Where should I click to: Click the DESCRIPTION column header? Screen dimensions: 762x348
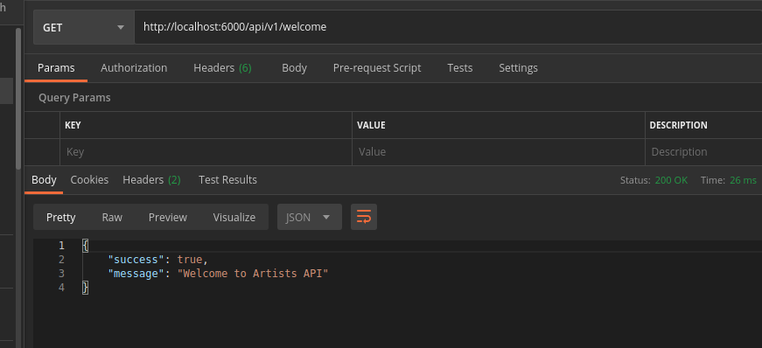(678, 125)
